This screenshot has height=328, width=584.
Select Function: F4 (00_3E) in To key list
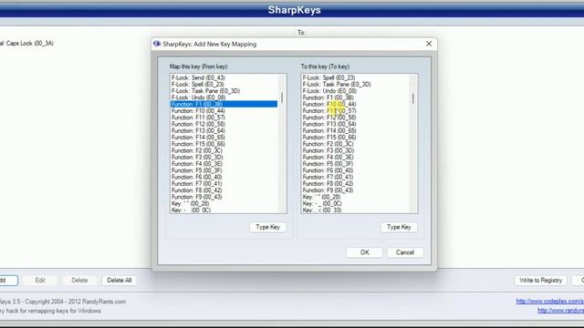(x=355, y=158)
